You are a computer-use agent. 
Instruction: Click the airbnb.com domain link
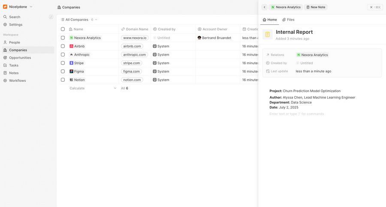tap(132, 46)
